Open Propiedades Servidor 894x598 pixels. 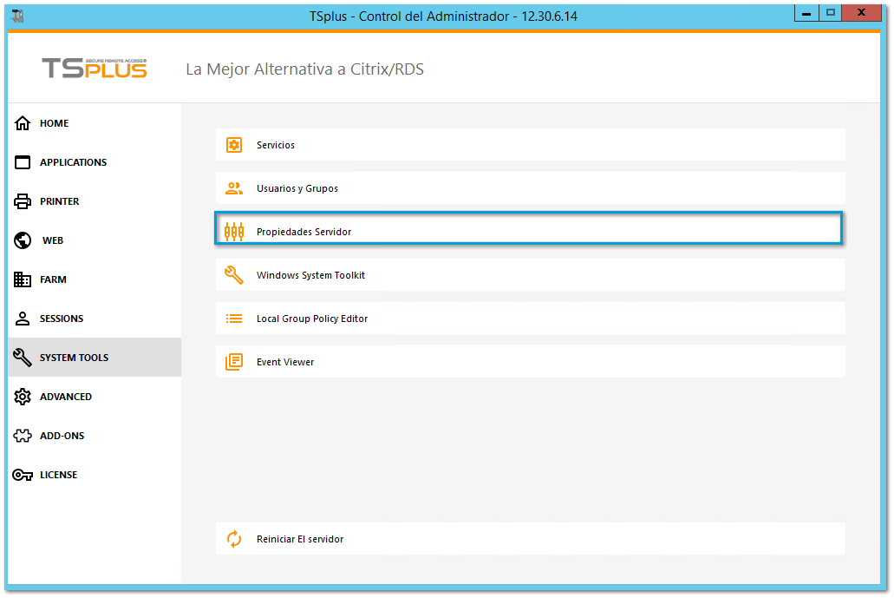click(529, 228)
